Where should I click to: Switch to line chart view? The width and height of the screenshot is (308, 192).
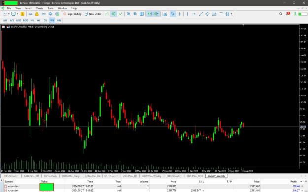tap(121, 14)
